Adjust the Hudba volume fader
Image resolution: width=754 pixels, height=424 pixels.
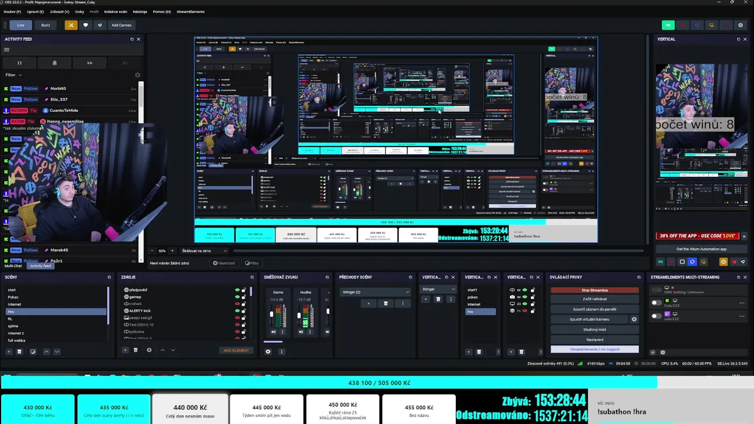point(299,317)
